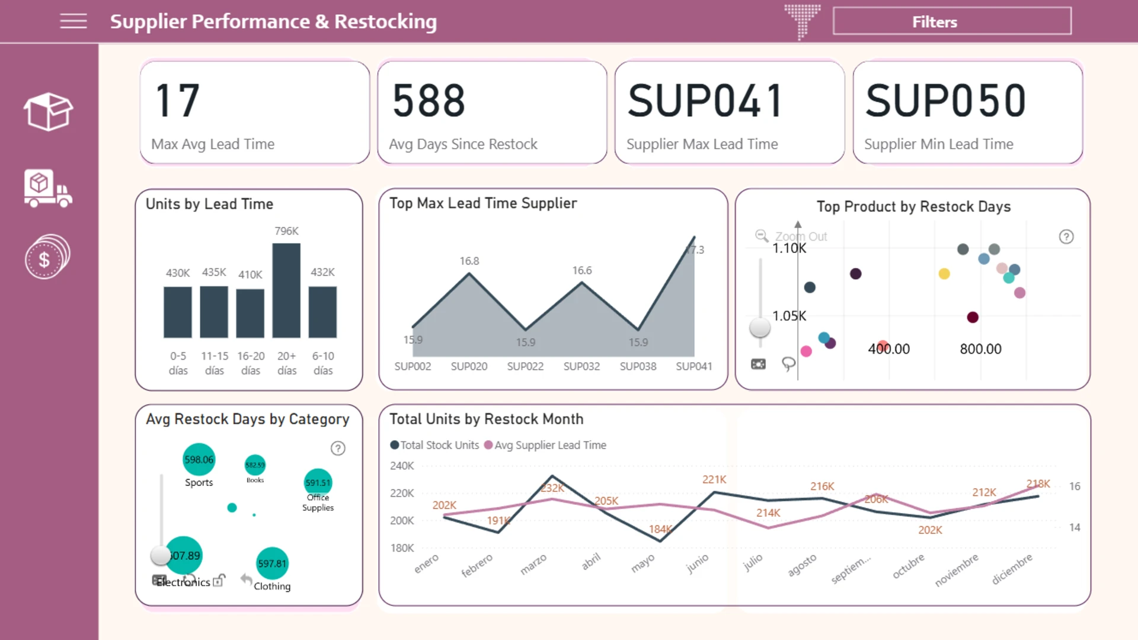
Task: Open the hamburger navigation menu
Action: click(73, 21)
